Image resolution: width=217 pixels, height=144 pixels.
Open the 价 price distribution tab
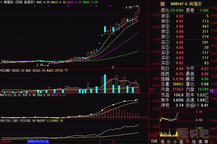169,141
